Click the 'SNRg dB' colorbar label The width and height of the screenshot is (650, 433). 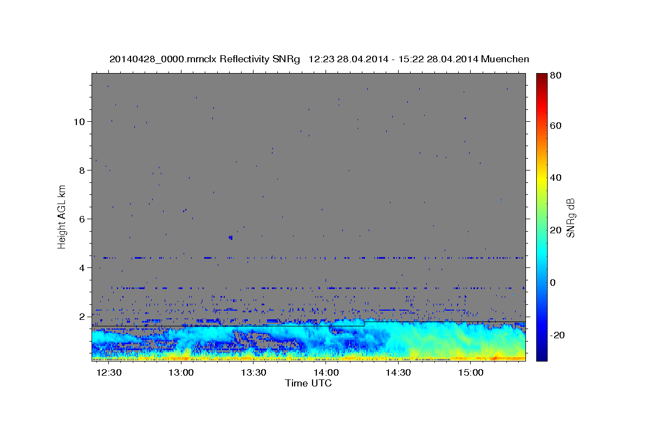coord(570,216)
